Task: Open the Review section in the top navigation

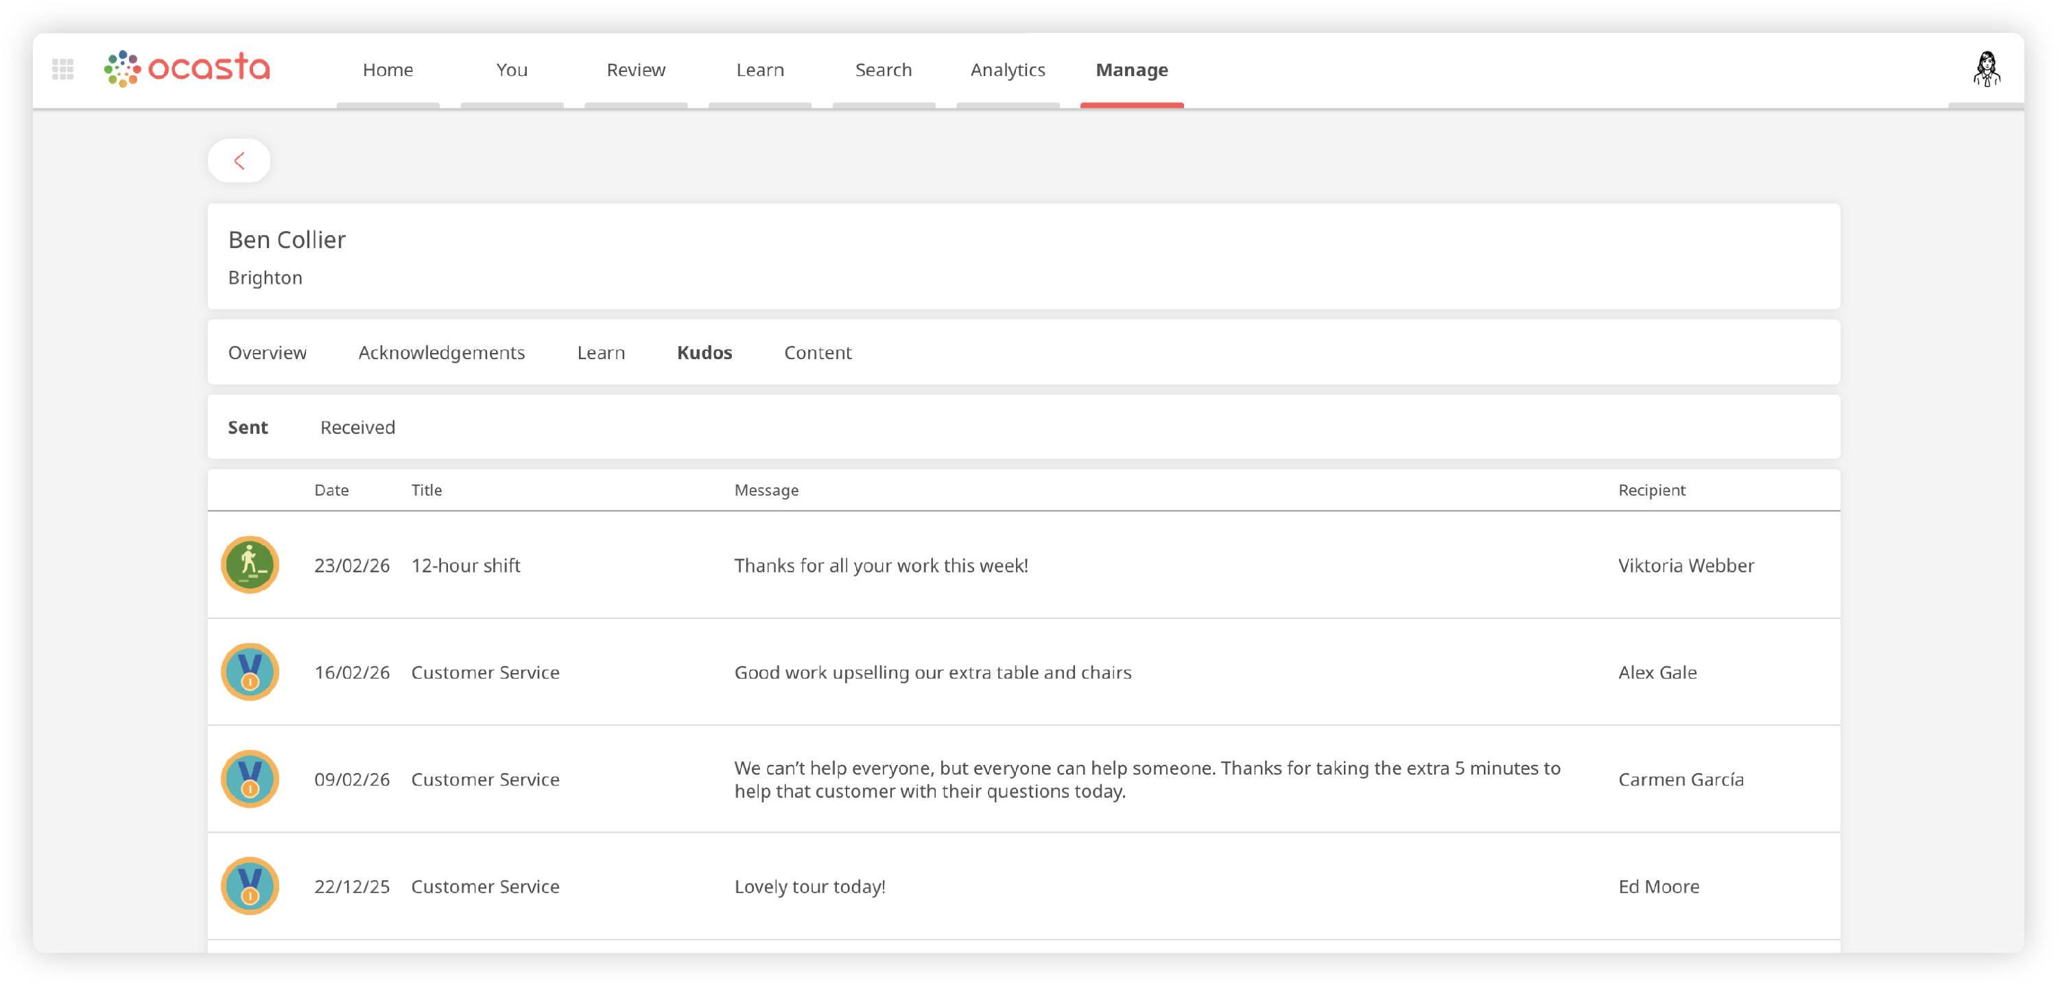Action: (x=635, y=69)
